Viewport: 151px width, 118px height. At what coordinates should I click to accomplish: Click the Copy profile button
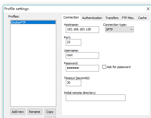(50, 112)
